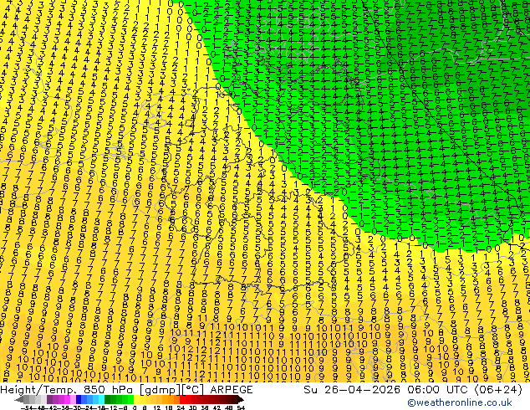The height and width of the screenshot is (410, 530).
Task: Pick the bright green legend swatch
Action: point(130,399)
